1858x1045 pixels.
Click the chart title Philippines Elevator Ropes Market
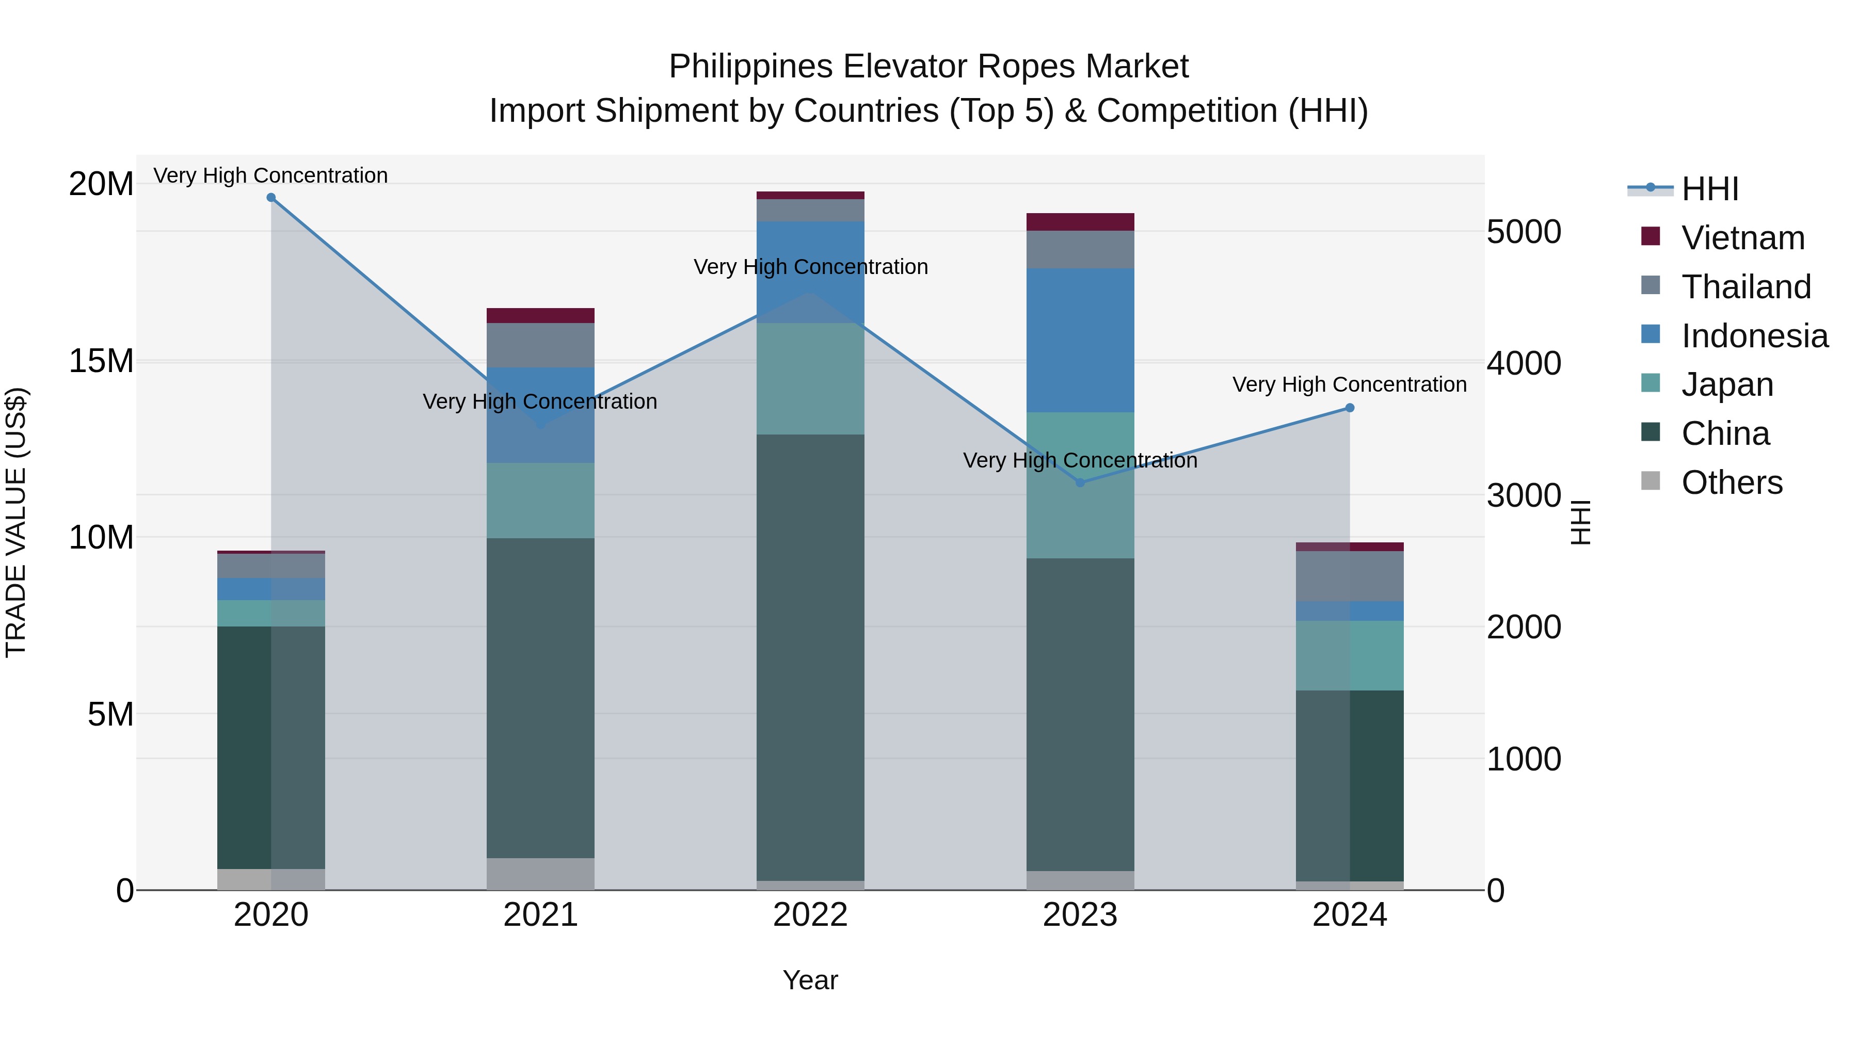[x=928, y=67]
